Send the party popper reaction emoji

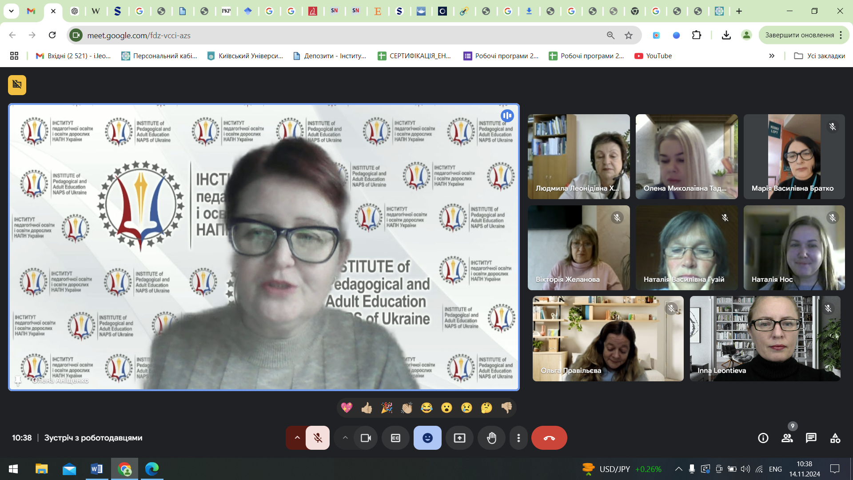click(x=387, y=408)
